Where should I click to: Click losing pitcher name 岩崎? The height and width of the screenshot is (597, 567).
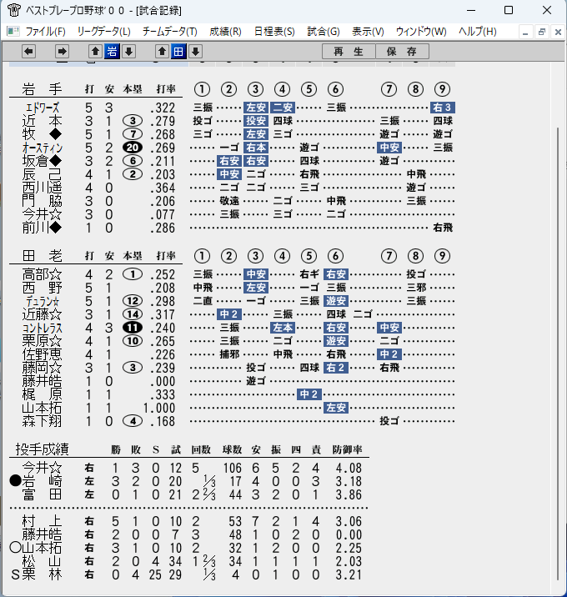click(42, 481)
